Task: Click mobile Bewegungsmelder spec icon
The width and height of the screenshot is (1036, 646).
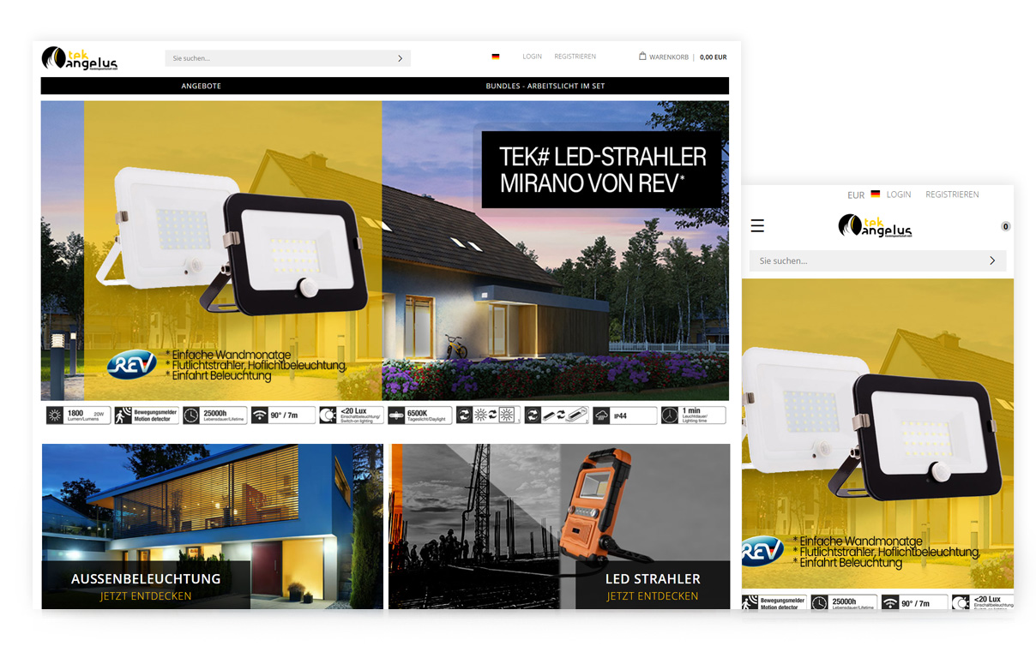Action: point(774,603)
